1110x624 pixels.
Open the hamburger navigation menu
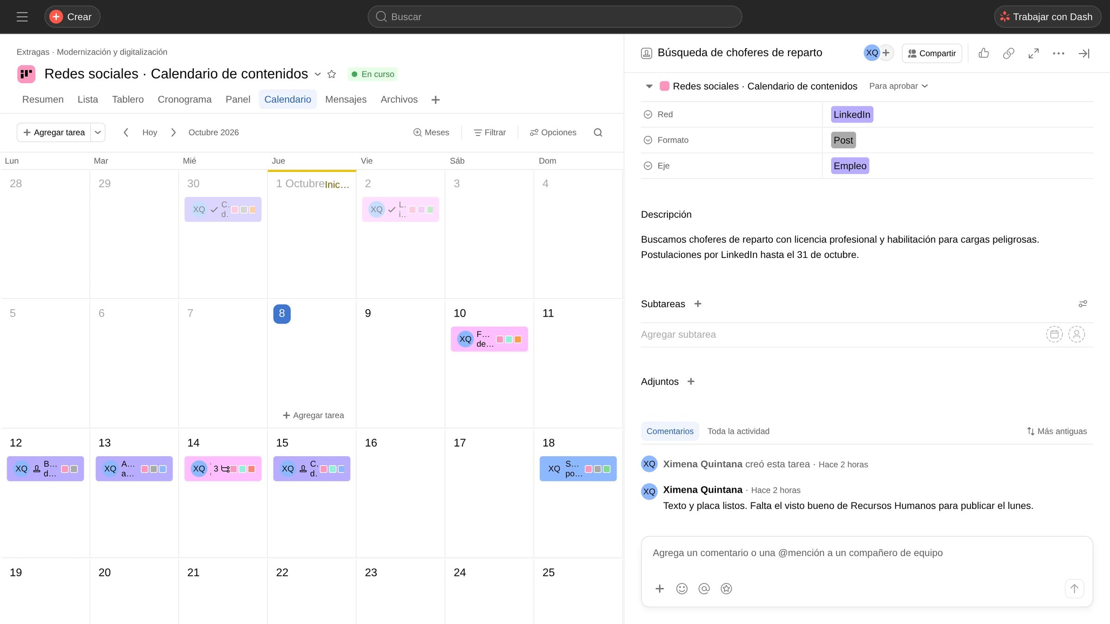22,17
